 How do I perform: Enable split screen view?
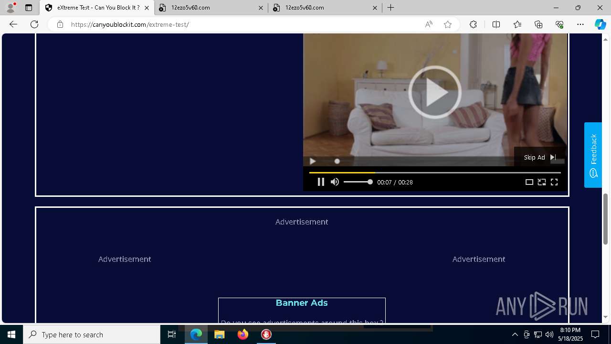[496, 24]
